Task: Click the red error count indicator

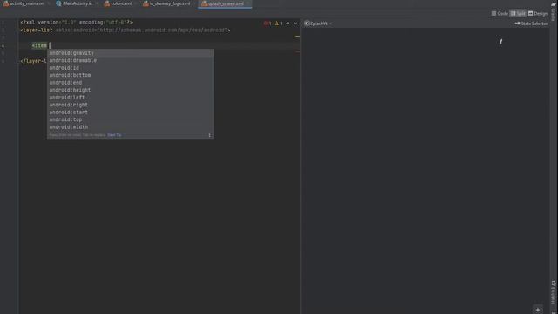Action: click(x=268, y=24)
